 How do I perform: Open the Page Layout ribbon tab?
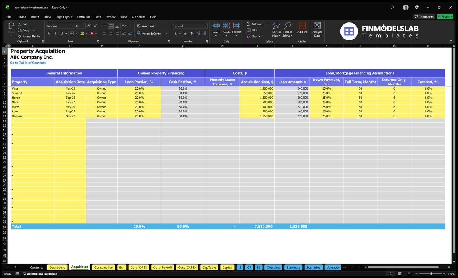click(64, 17)
